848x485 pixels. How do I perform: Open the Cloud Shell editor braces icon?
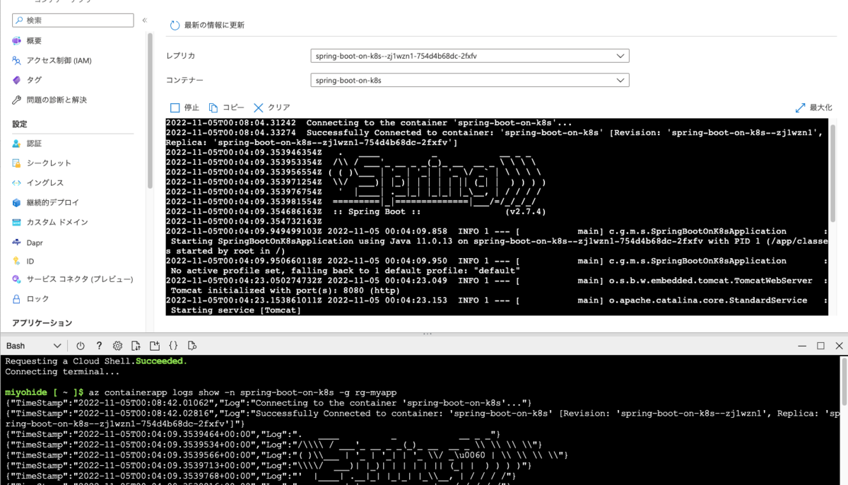(x=173, y=346)
